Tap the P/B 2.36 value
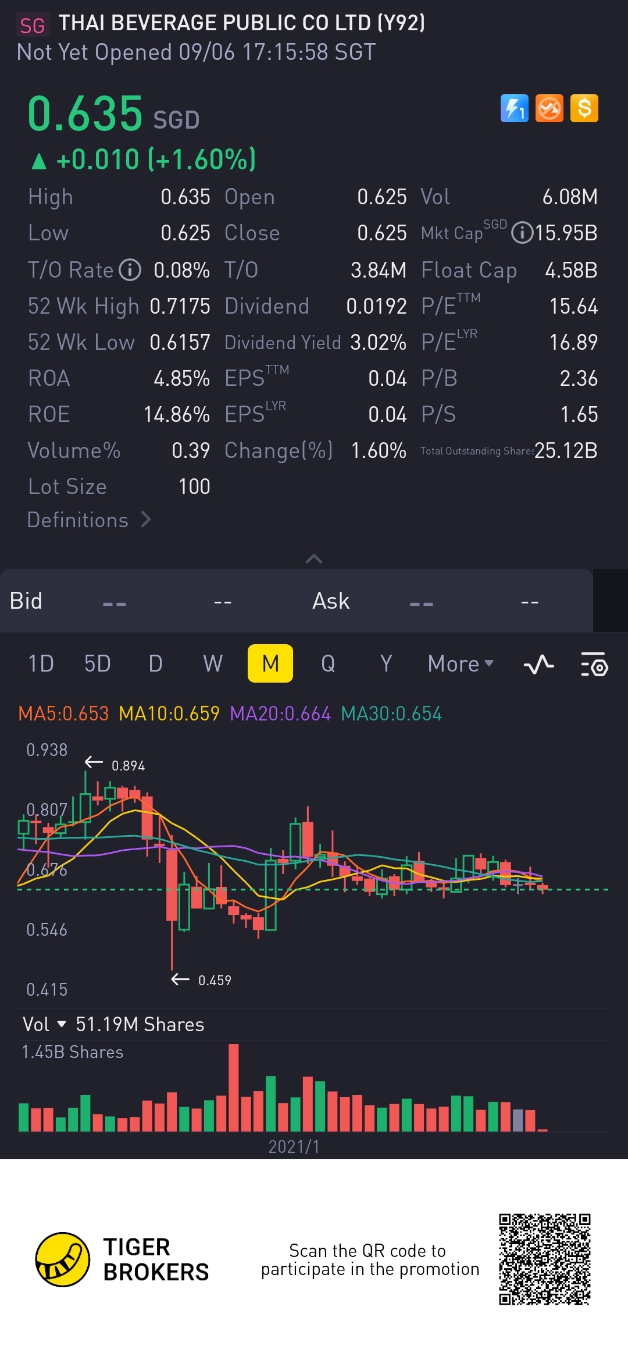This screenshot has width=628, height=1360. 579,378
